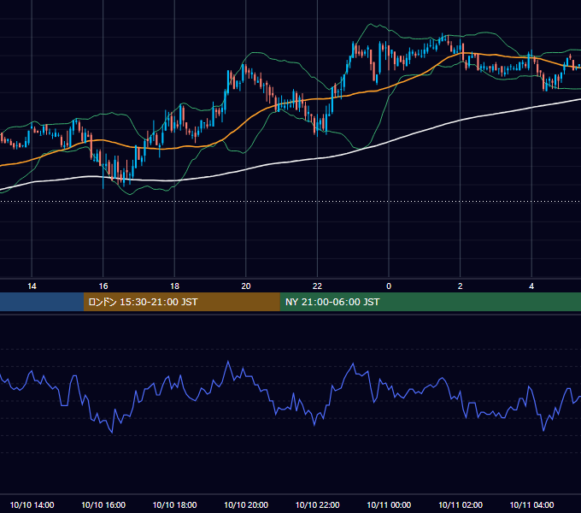Click the NY 21:00-06:00 JST session bar
The height and width of the screenshot is (513, 581).
tap(430, 302)
